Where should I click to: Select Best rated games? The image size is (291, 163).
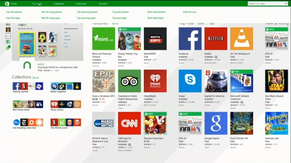(156, 12)
